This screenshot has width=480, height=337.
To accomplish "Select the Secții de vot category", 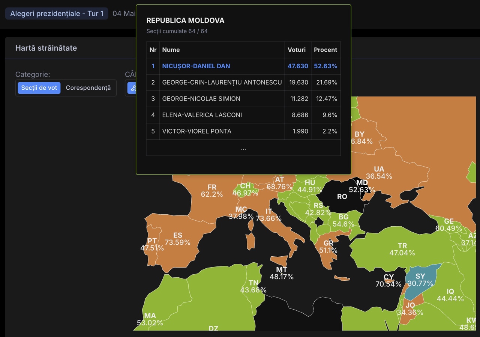I will 39,88.
